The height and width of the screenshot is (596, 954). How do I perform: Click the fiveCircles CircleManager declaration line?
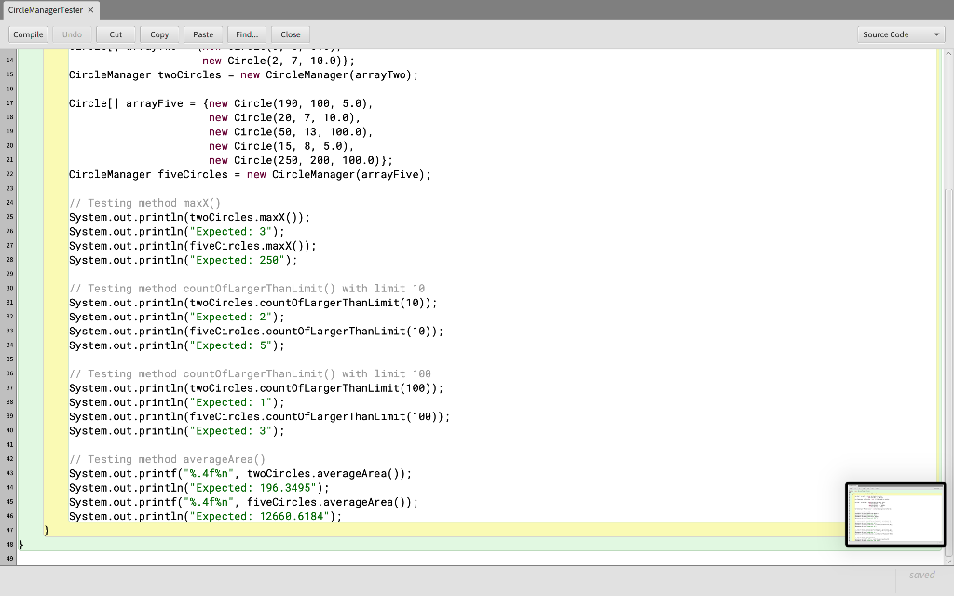point(249,174)
